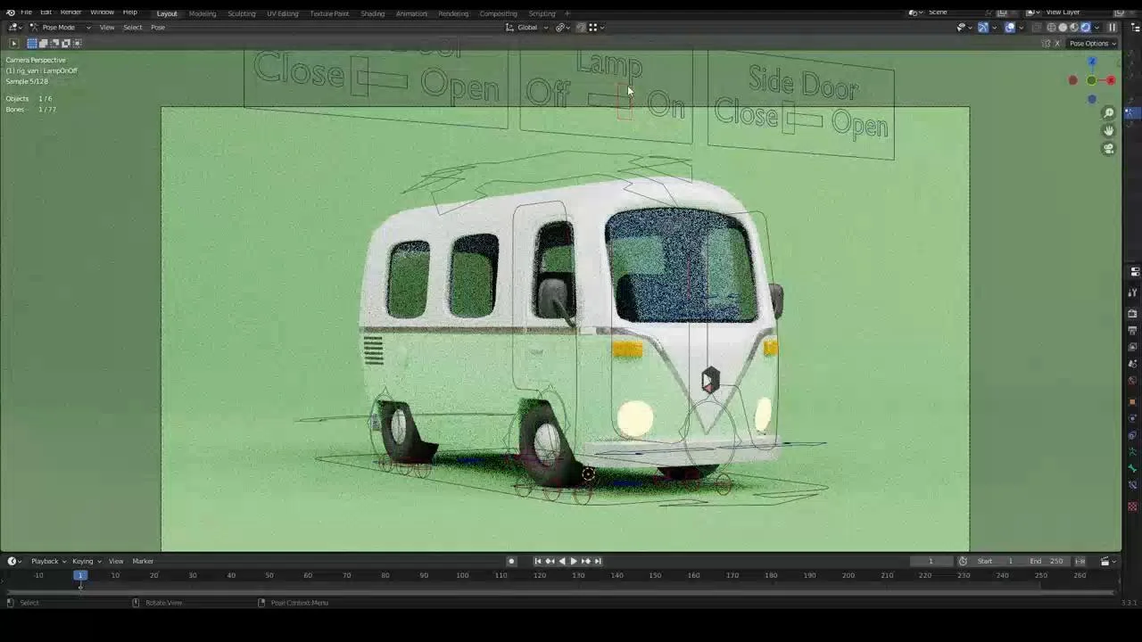1142x642 pixels.
Task: Toggle viewport overlays icon
Action: pyautogui.click(x=1009, y=28)
